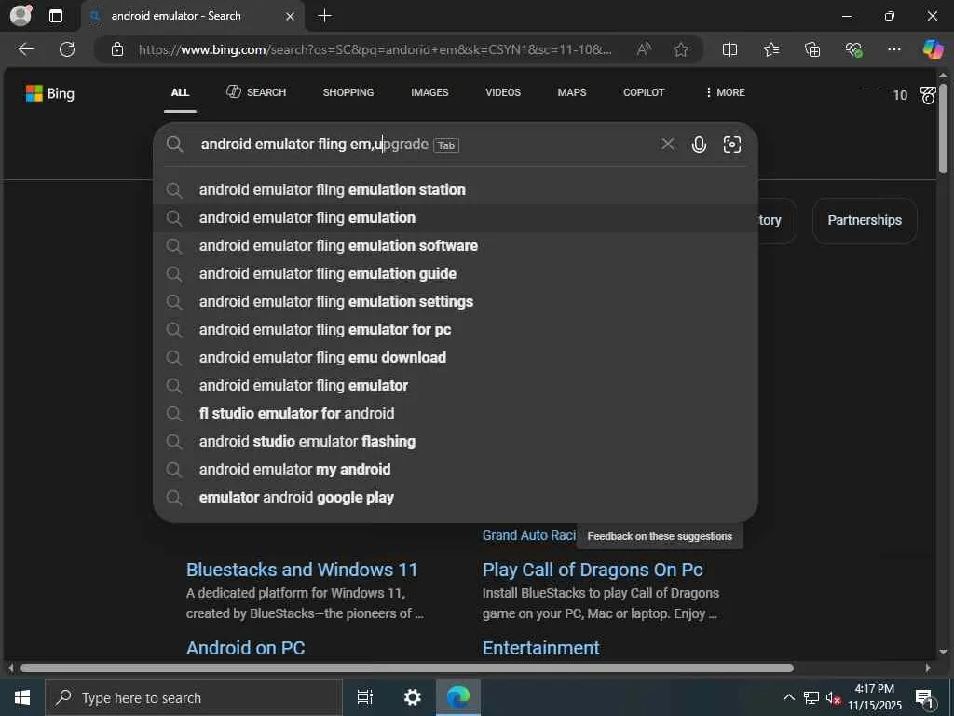
Task: Open the Collections icon
Action: (812, 49)
